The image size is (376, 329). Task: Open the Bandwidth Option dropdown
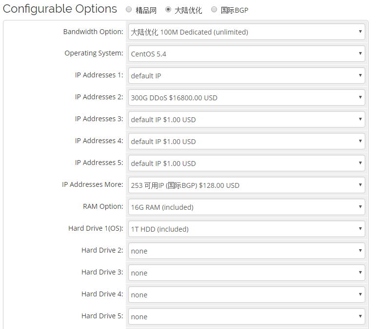click(246, 32)
